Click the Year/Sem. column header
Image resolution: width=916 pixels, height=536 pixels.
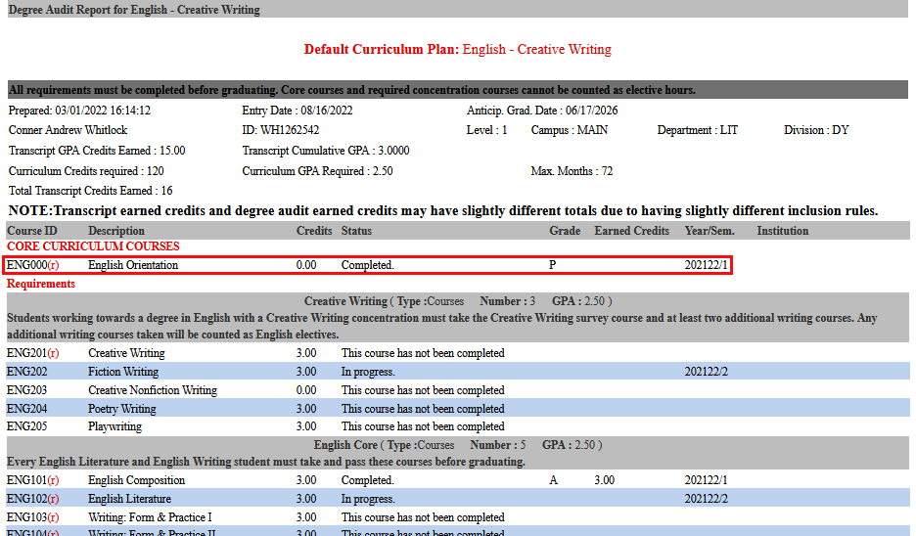[x=710, y=231]
